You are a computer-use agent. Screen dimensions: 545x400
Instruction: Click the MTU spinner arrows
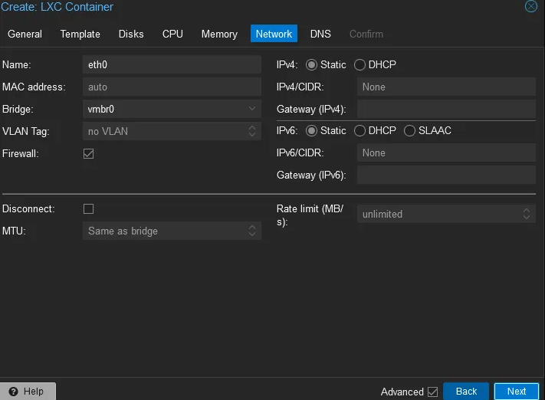(x=253, y=231)
